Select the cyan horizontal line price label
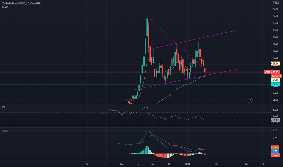Viewport: 283px width, 167px height. pyautogui.click(x=275, y=84)
